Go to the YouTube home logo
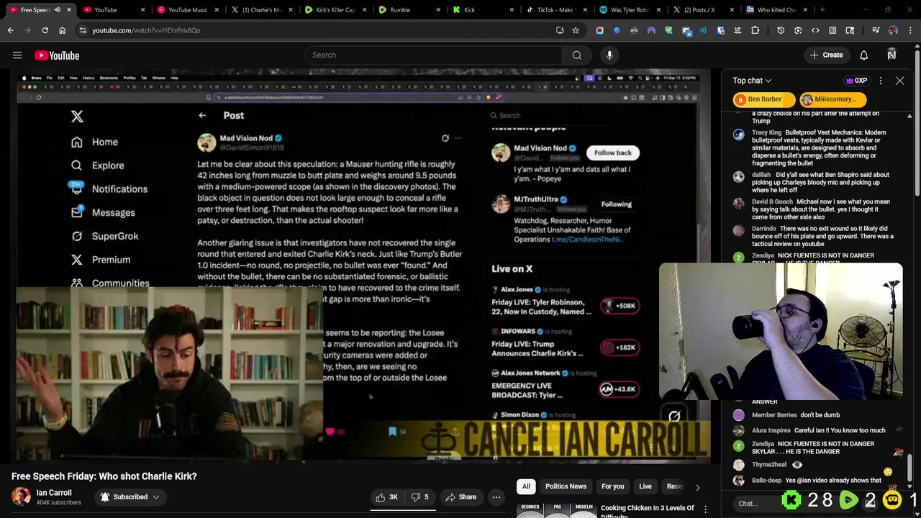921x518 pixels. pos(56,55)
